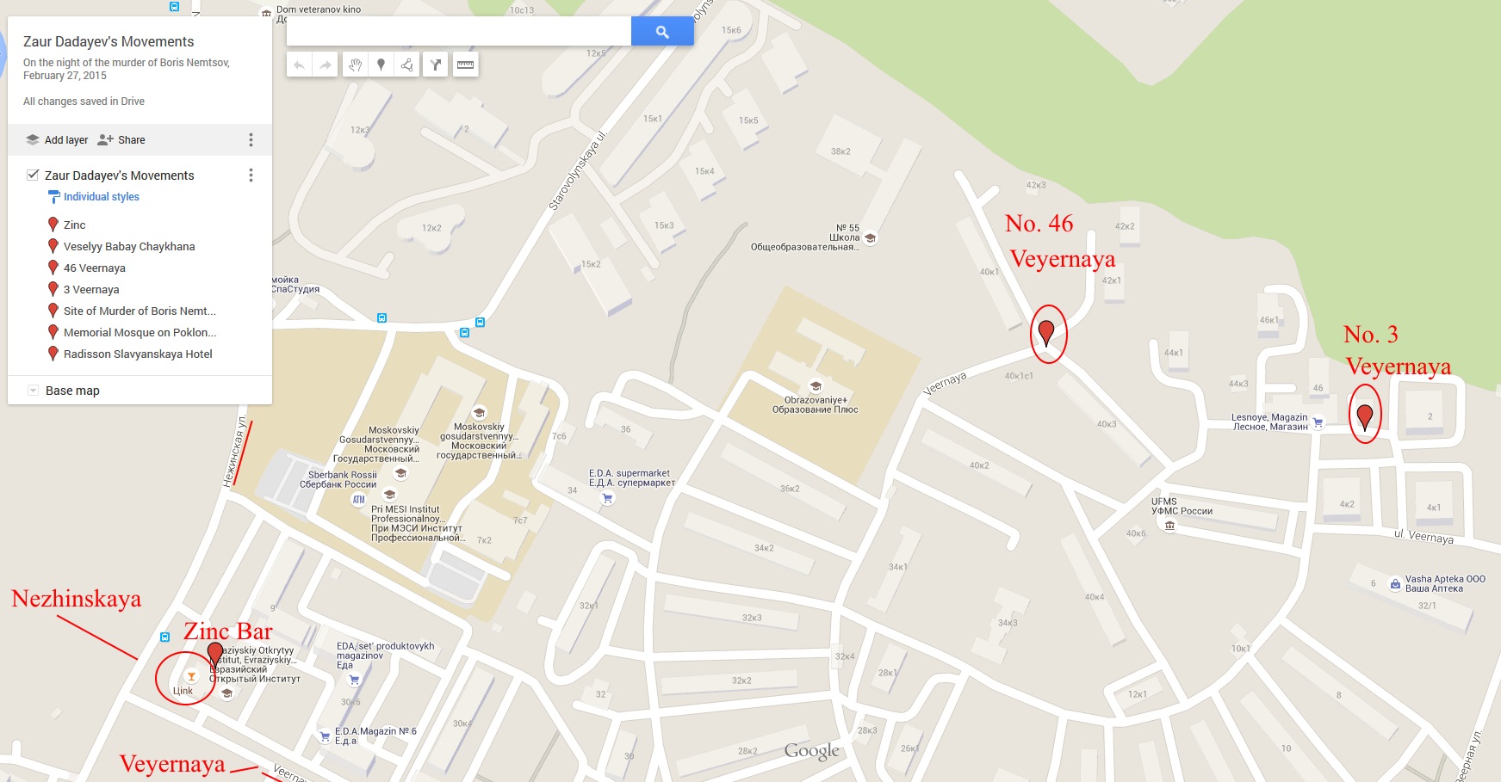Click the Share button

(x=121, y=139)
